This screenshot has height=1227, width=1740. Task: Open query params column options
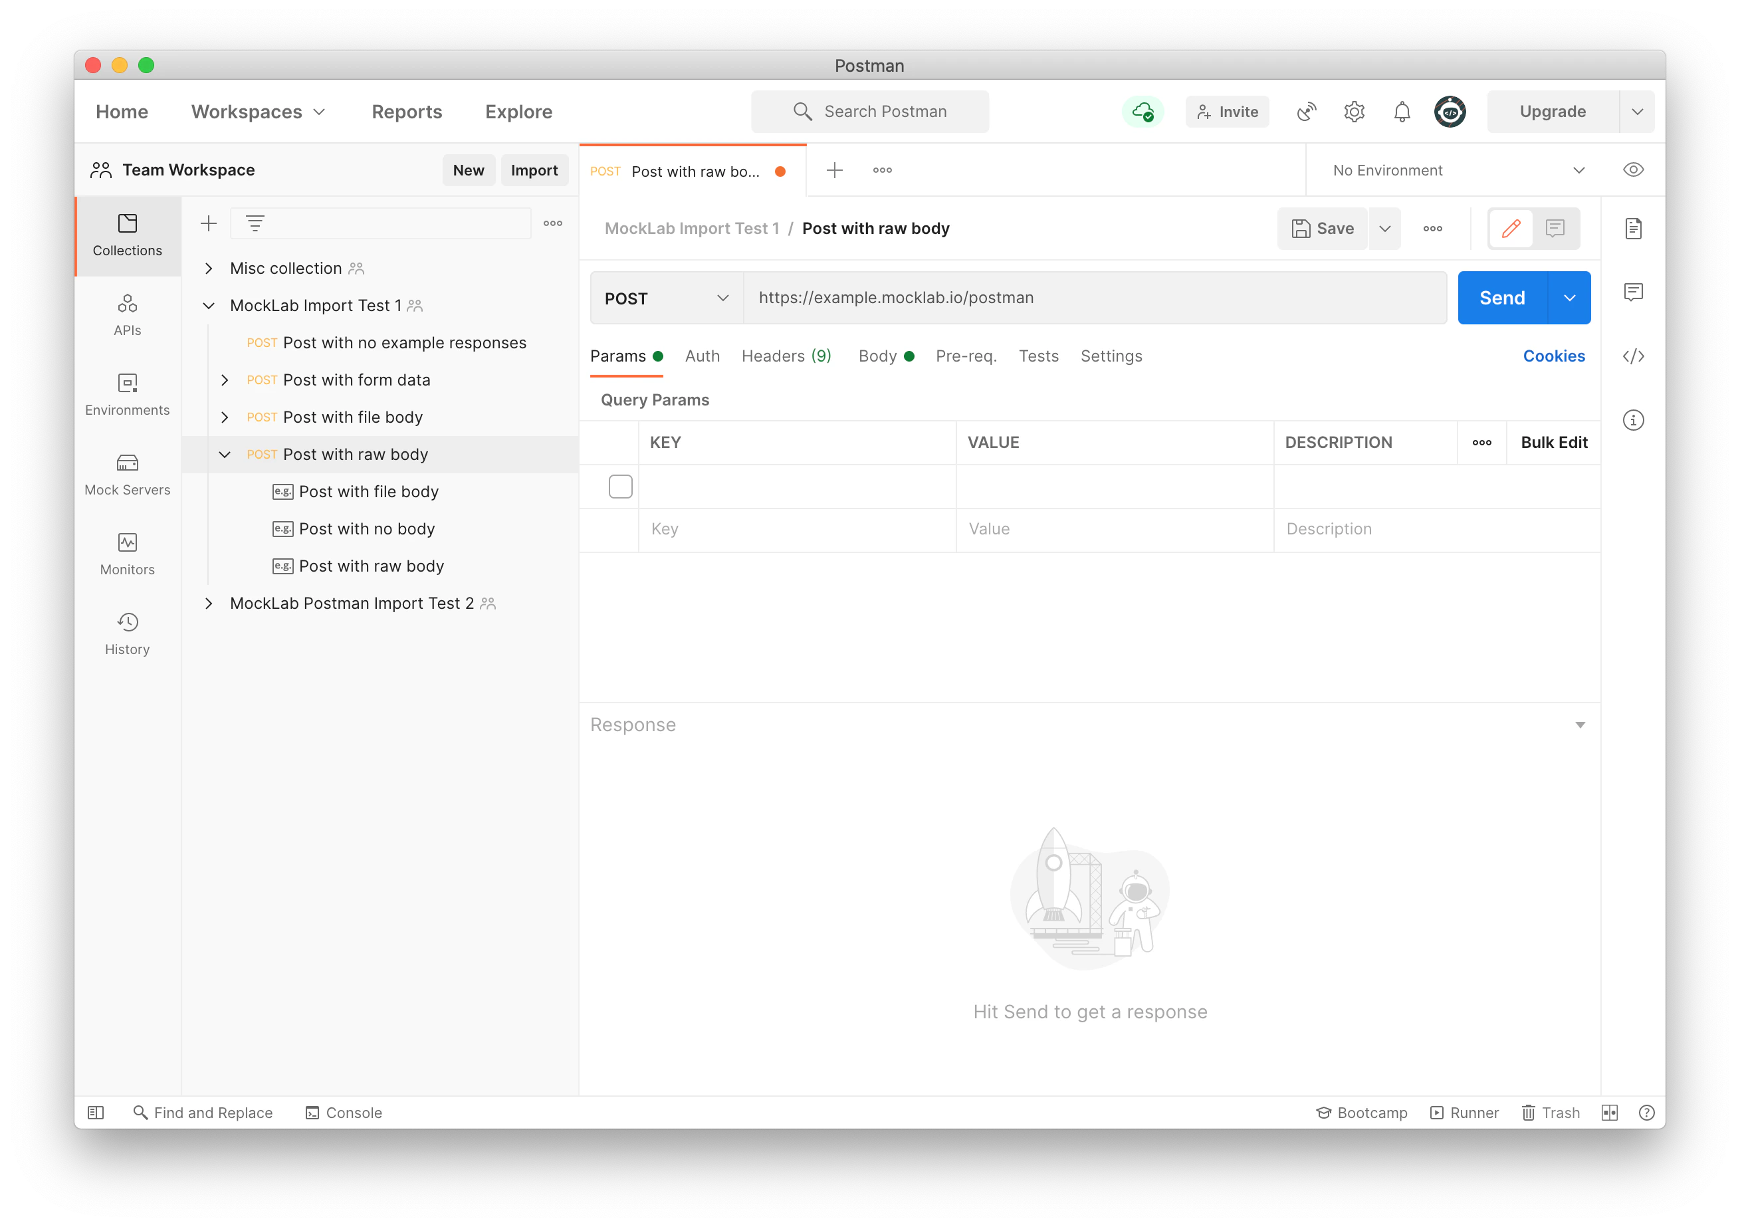click(x=1481, y=443)
